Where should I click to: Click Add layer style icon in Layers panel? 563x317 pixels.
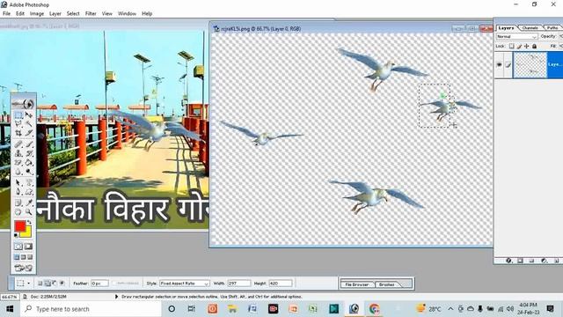[508, 261]
